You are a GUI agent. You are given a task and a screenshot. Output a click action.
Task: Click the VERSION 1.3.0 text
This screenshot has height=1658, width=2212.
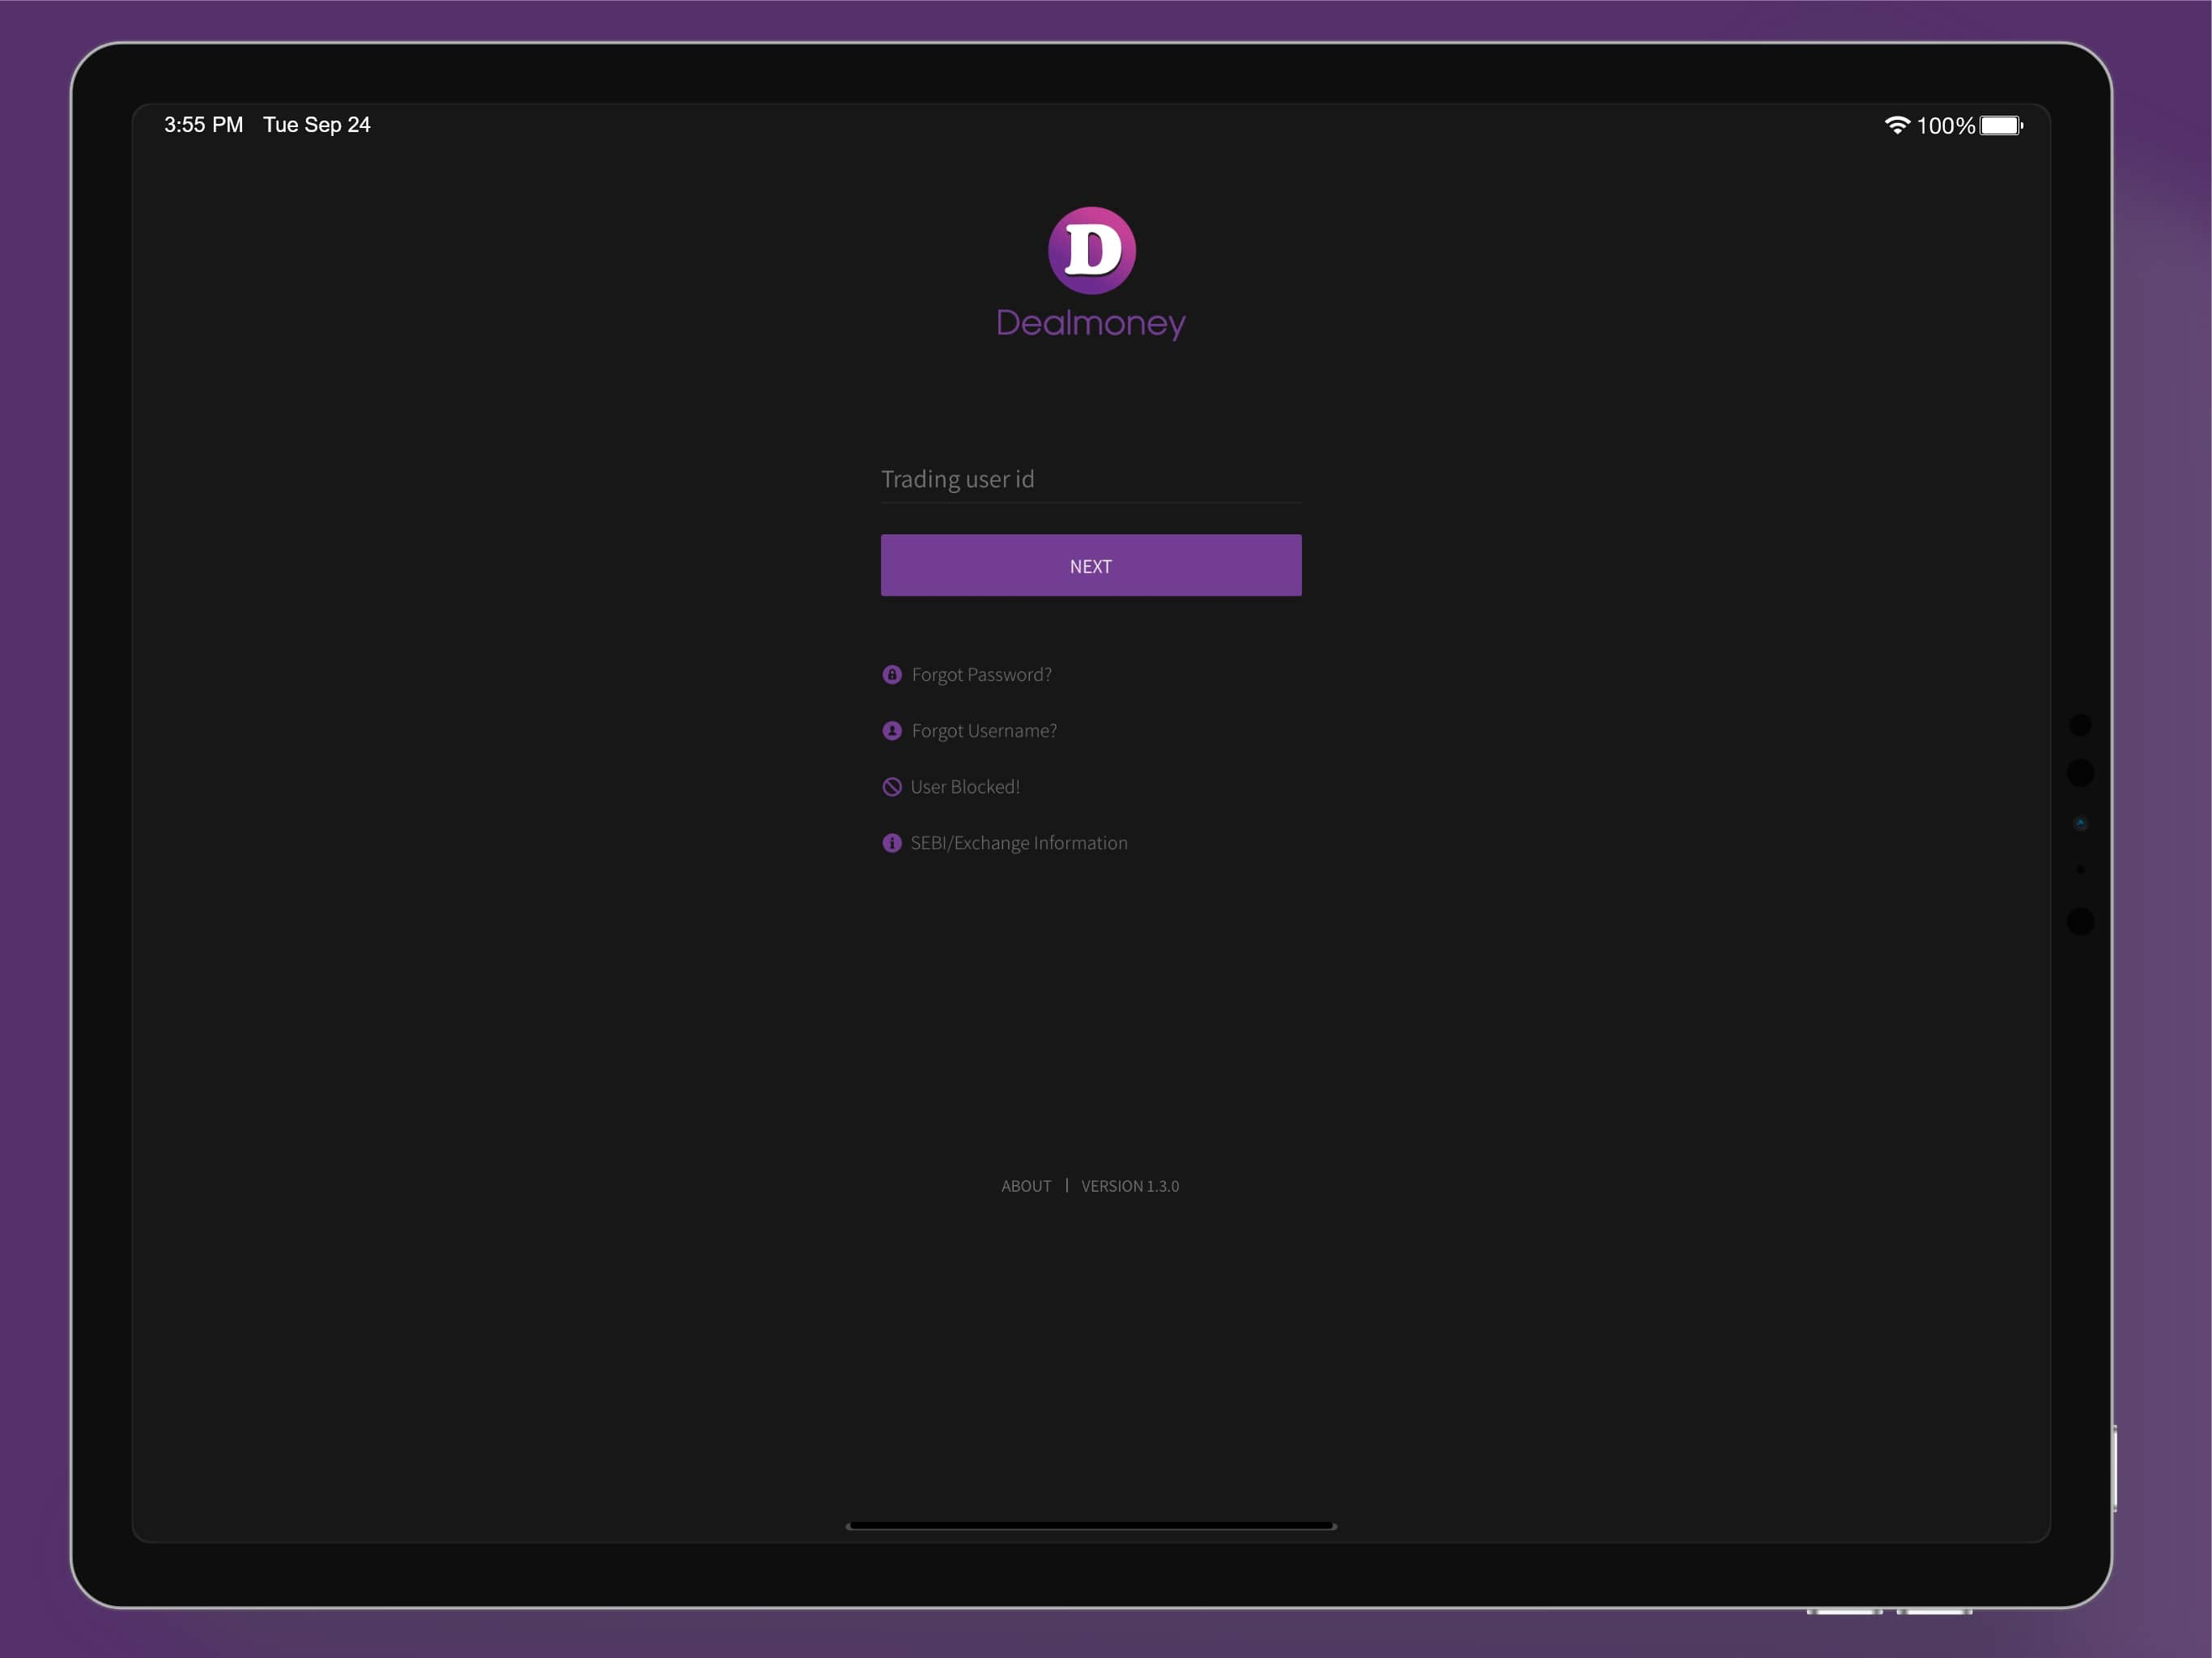[1130, 1186]
